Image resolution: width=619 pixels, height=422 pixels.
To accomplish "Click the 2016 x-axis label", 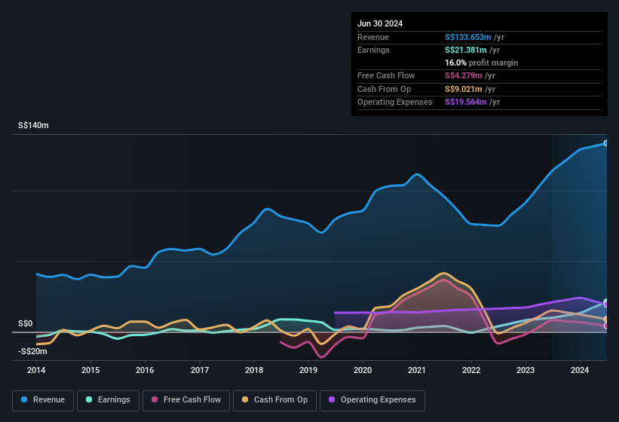I will (145, 370).
